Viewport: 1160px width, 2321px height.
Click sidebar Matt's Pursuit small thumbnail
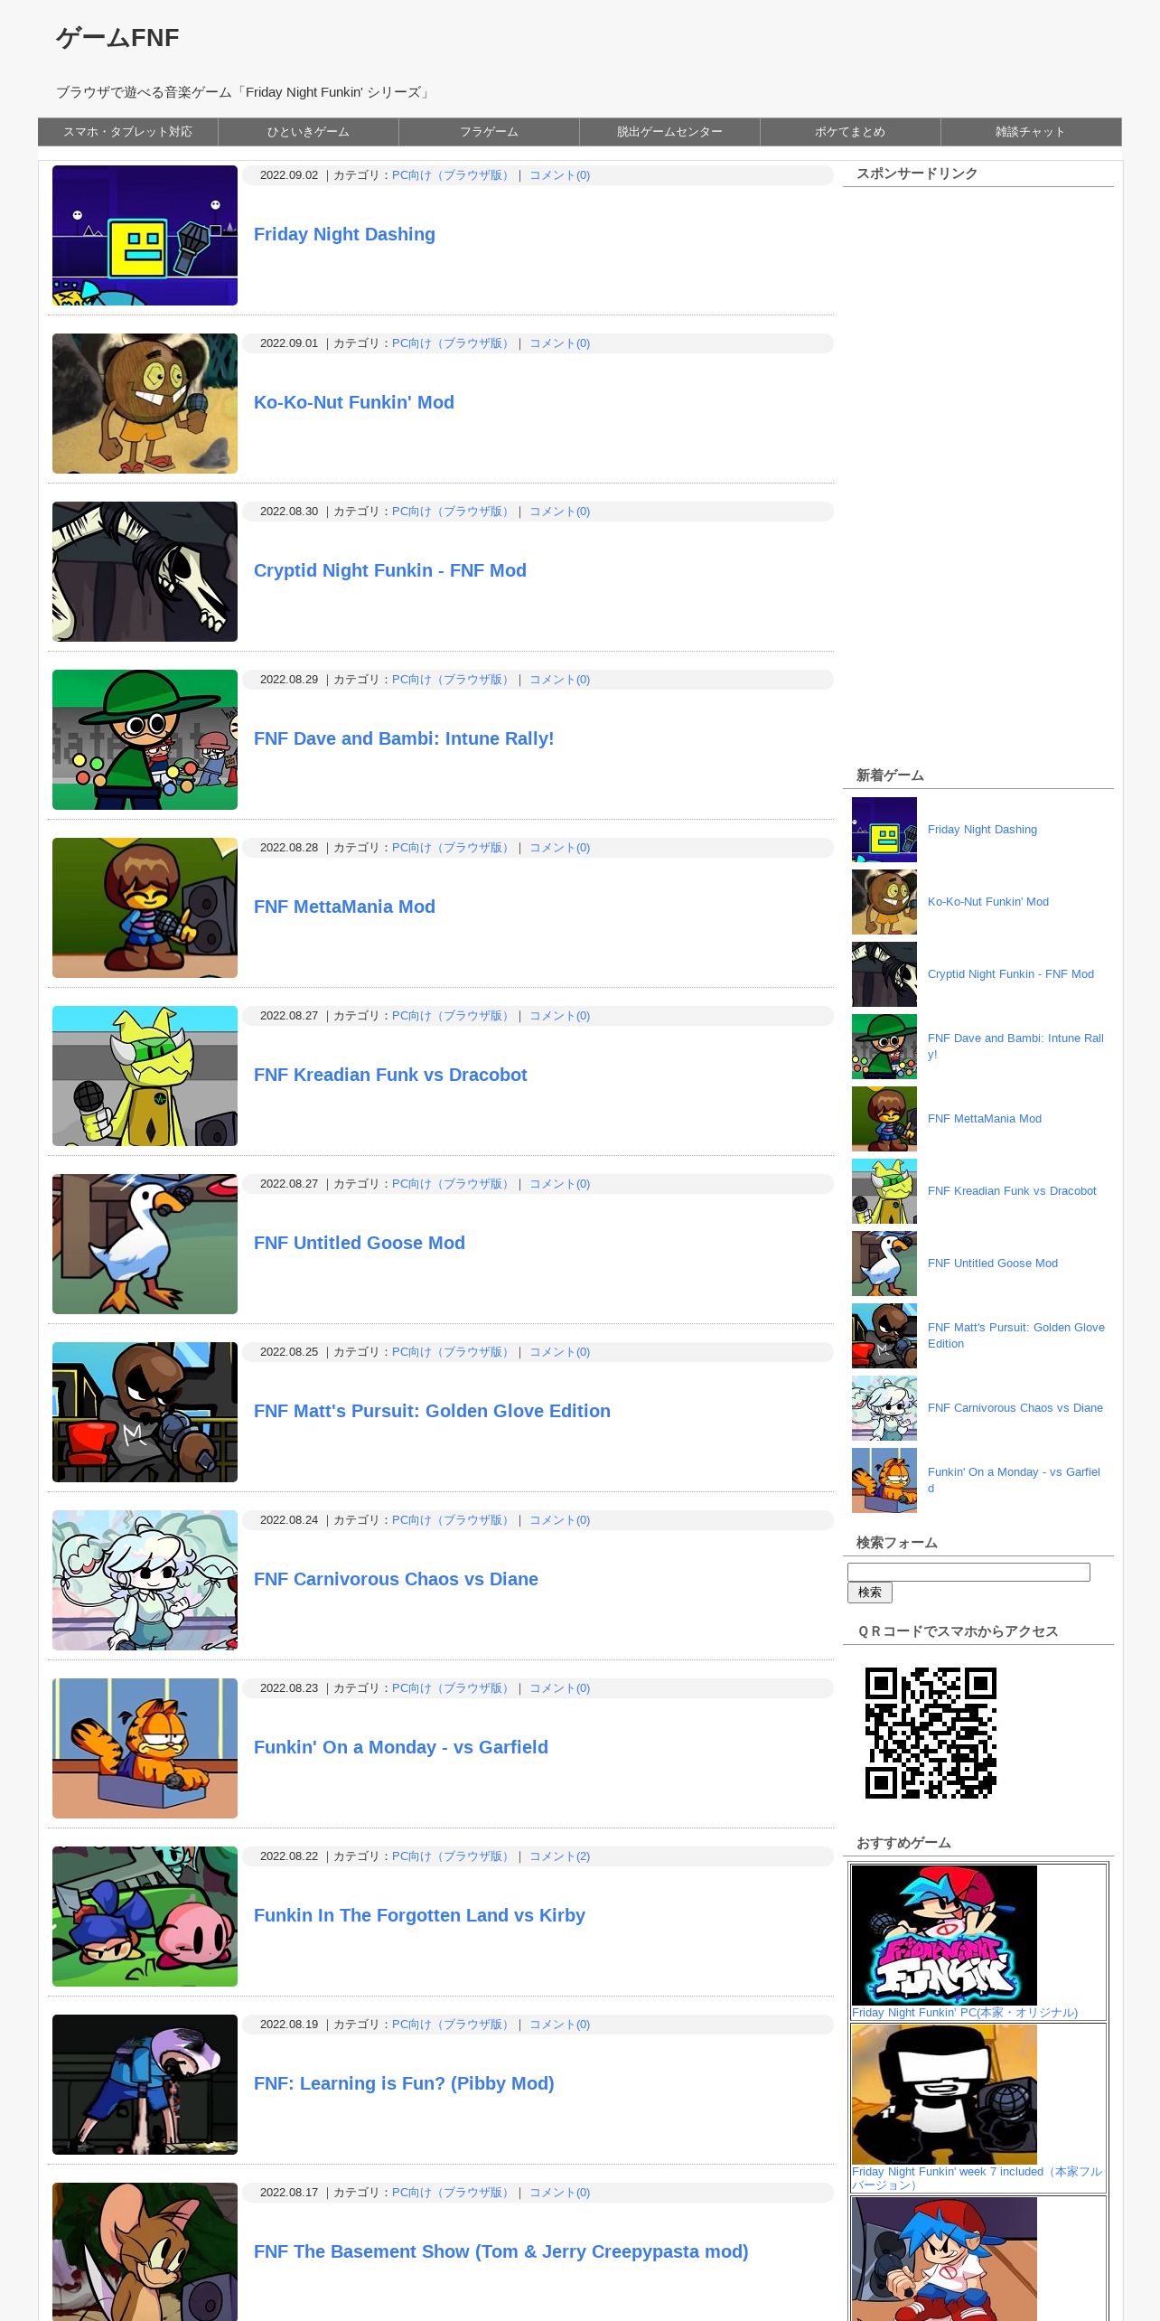884,1336
